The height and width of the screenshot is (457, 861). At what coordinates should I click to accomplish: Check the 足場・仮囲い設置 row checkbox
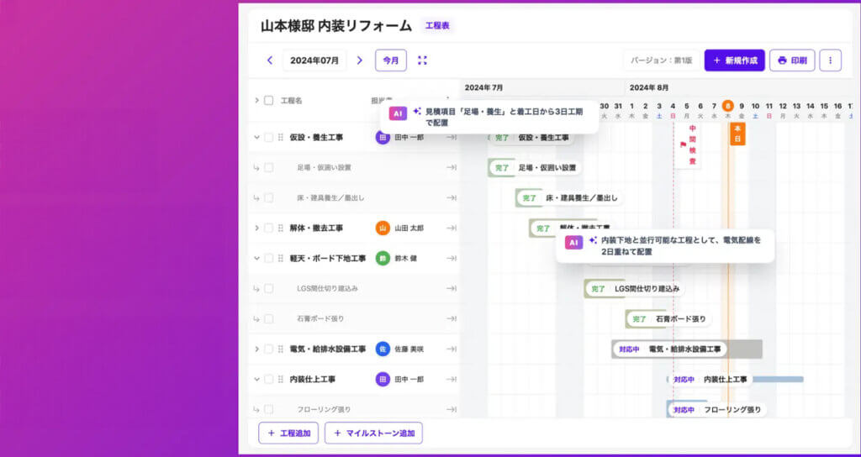tap(268, 167)
